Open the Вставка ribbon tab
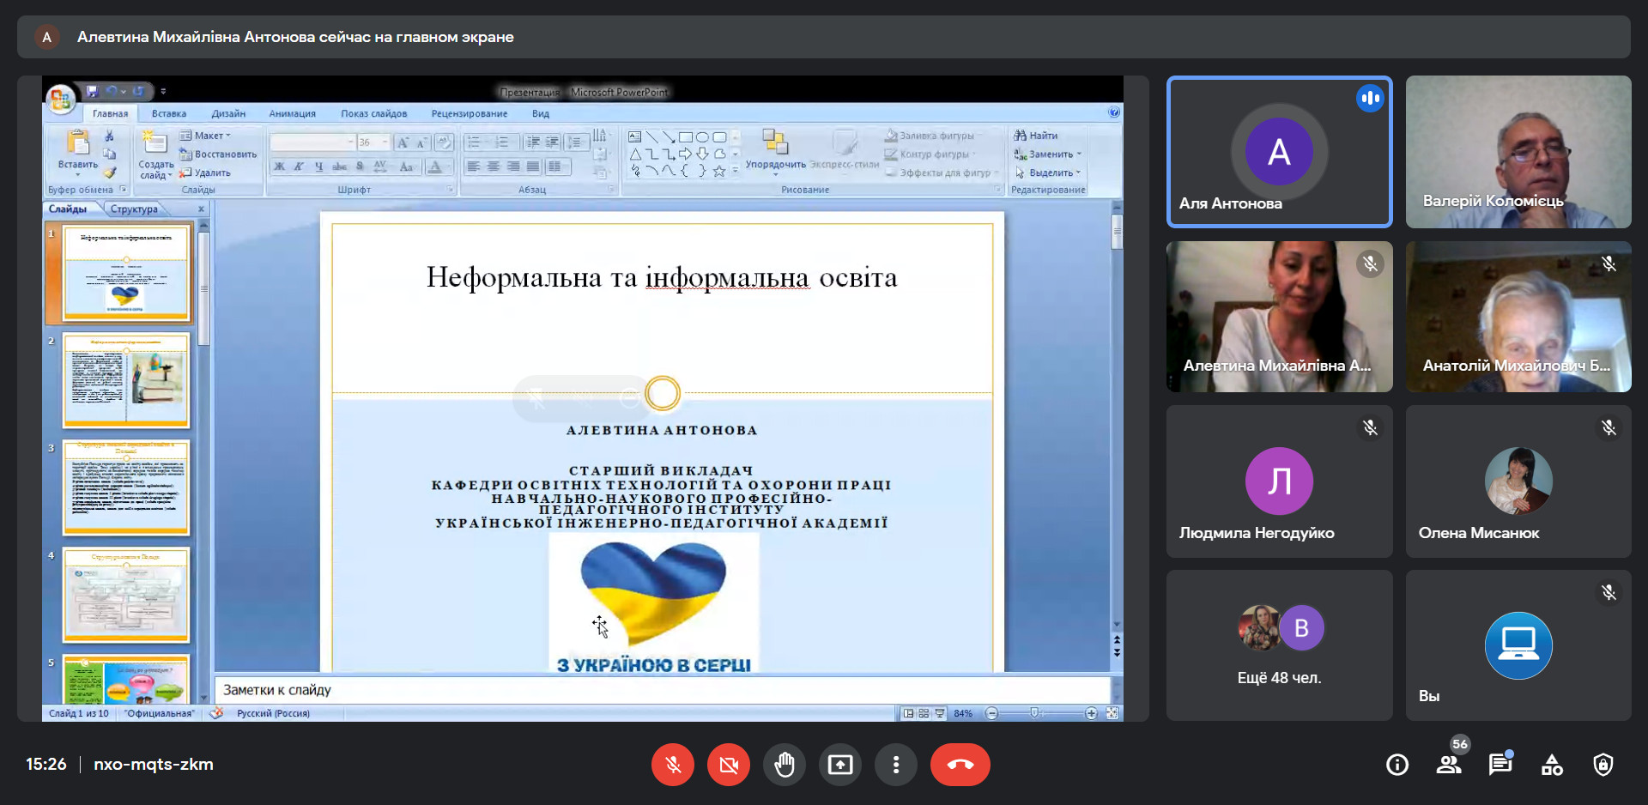 (168, 113)
